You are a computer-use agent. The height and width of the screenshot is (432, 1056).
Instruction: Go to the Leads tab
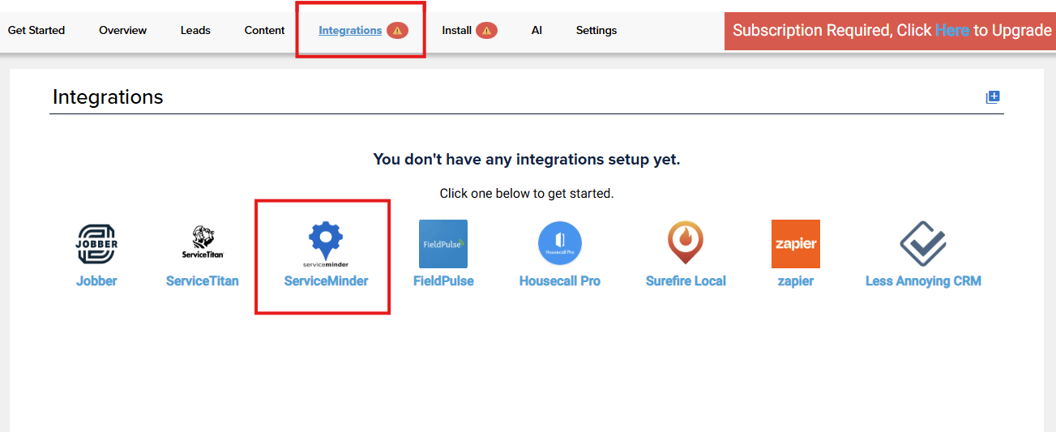coord(195,31)
